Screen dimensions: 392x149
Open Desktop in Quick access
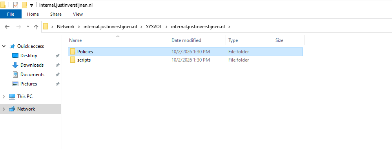[29, 56]
